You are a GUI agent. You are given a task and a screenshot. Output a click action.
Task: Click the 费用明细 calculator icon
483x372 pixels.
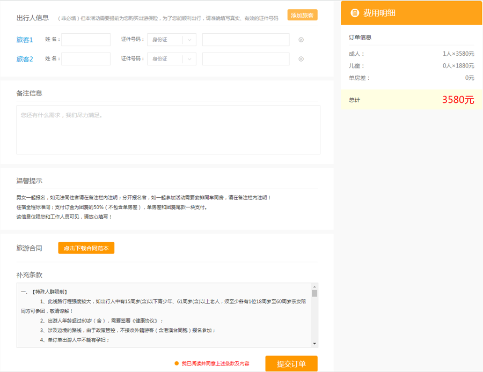(355, 13)
